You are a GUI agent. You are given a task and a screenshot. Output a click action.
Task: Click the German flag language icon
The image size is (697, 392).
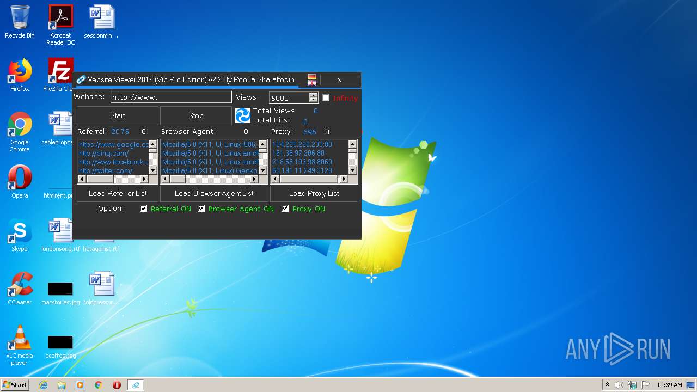312,77
